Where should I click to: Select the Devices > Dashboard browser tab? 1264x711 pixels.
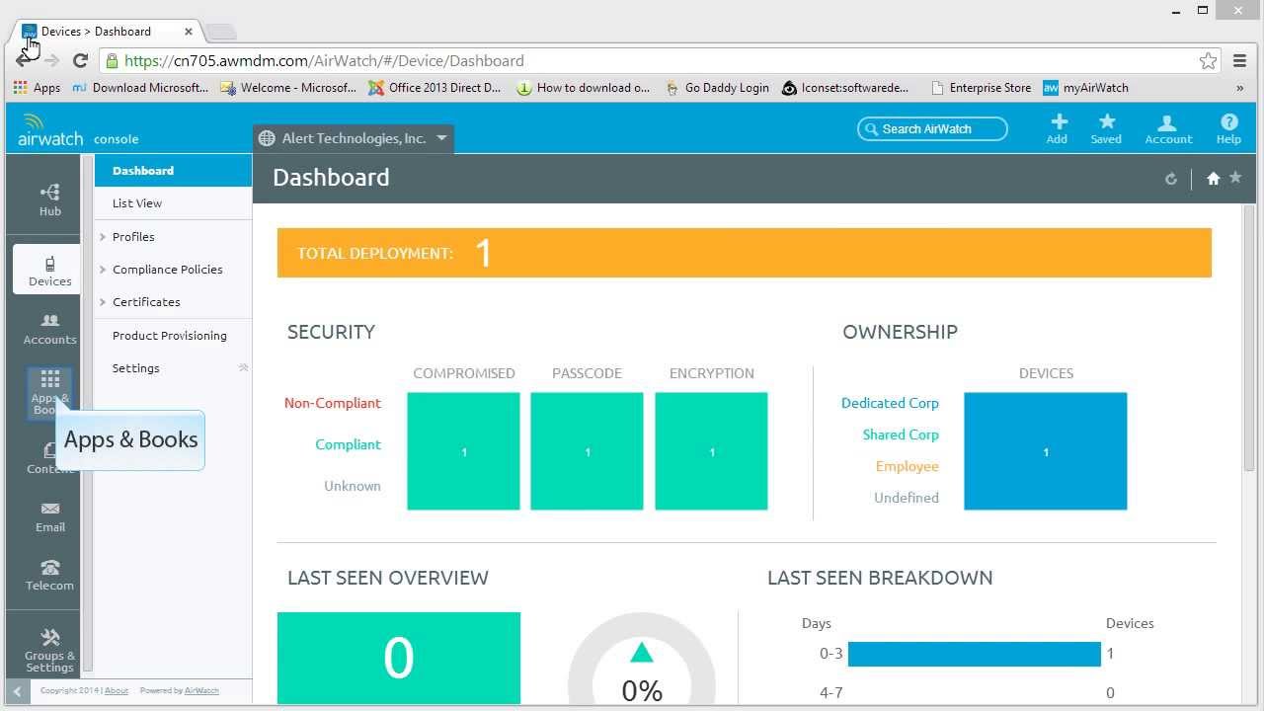pos(107,32)
